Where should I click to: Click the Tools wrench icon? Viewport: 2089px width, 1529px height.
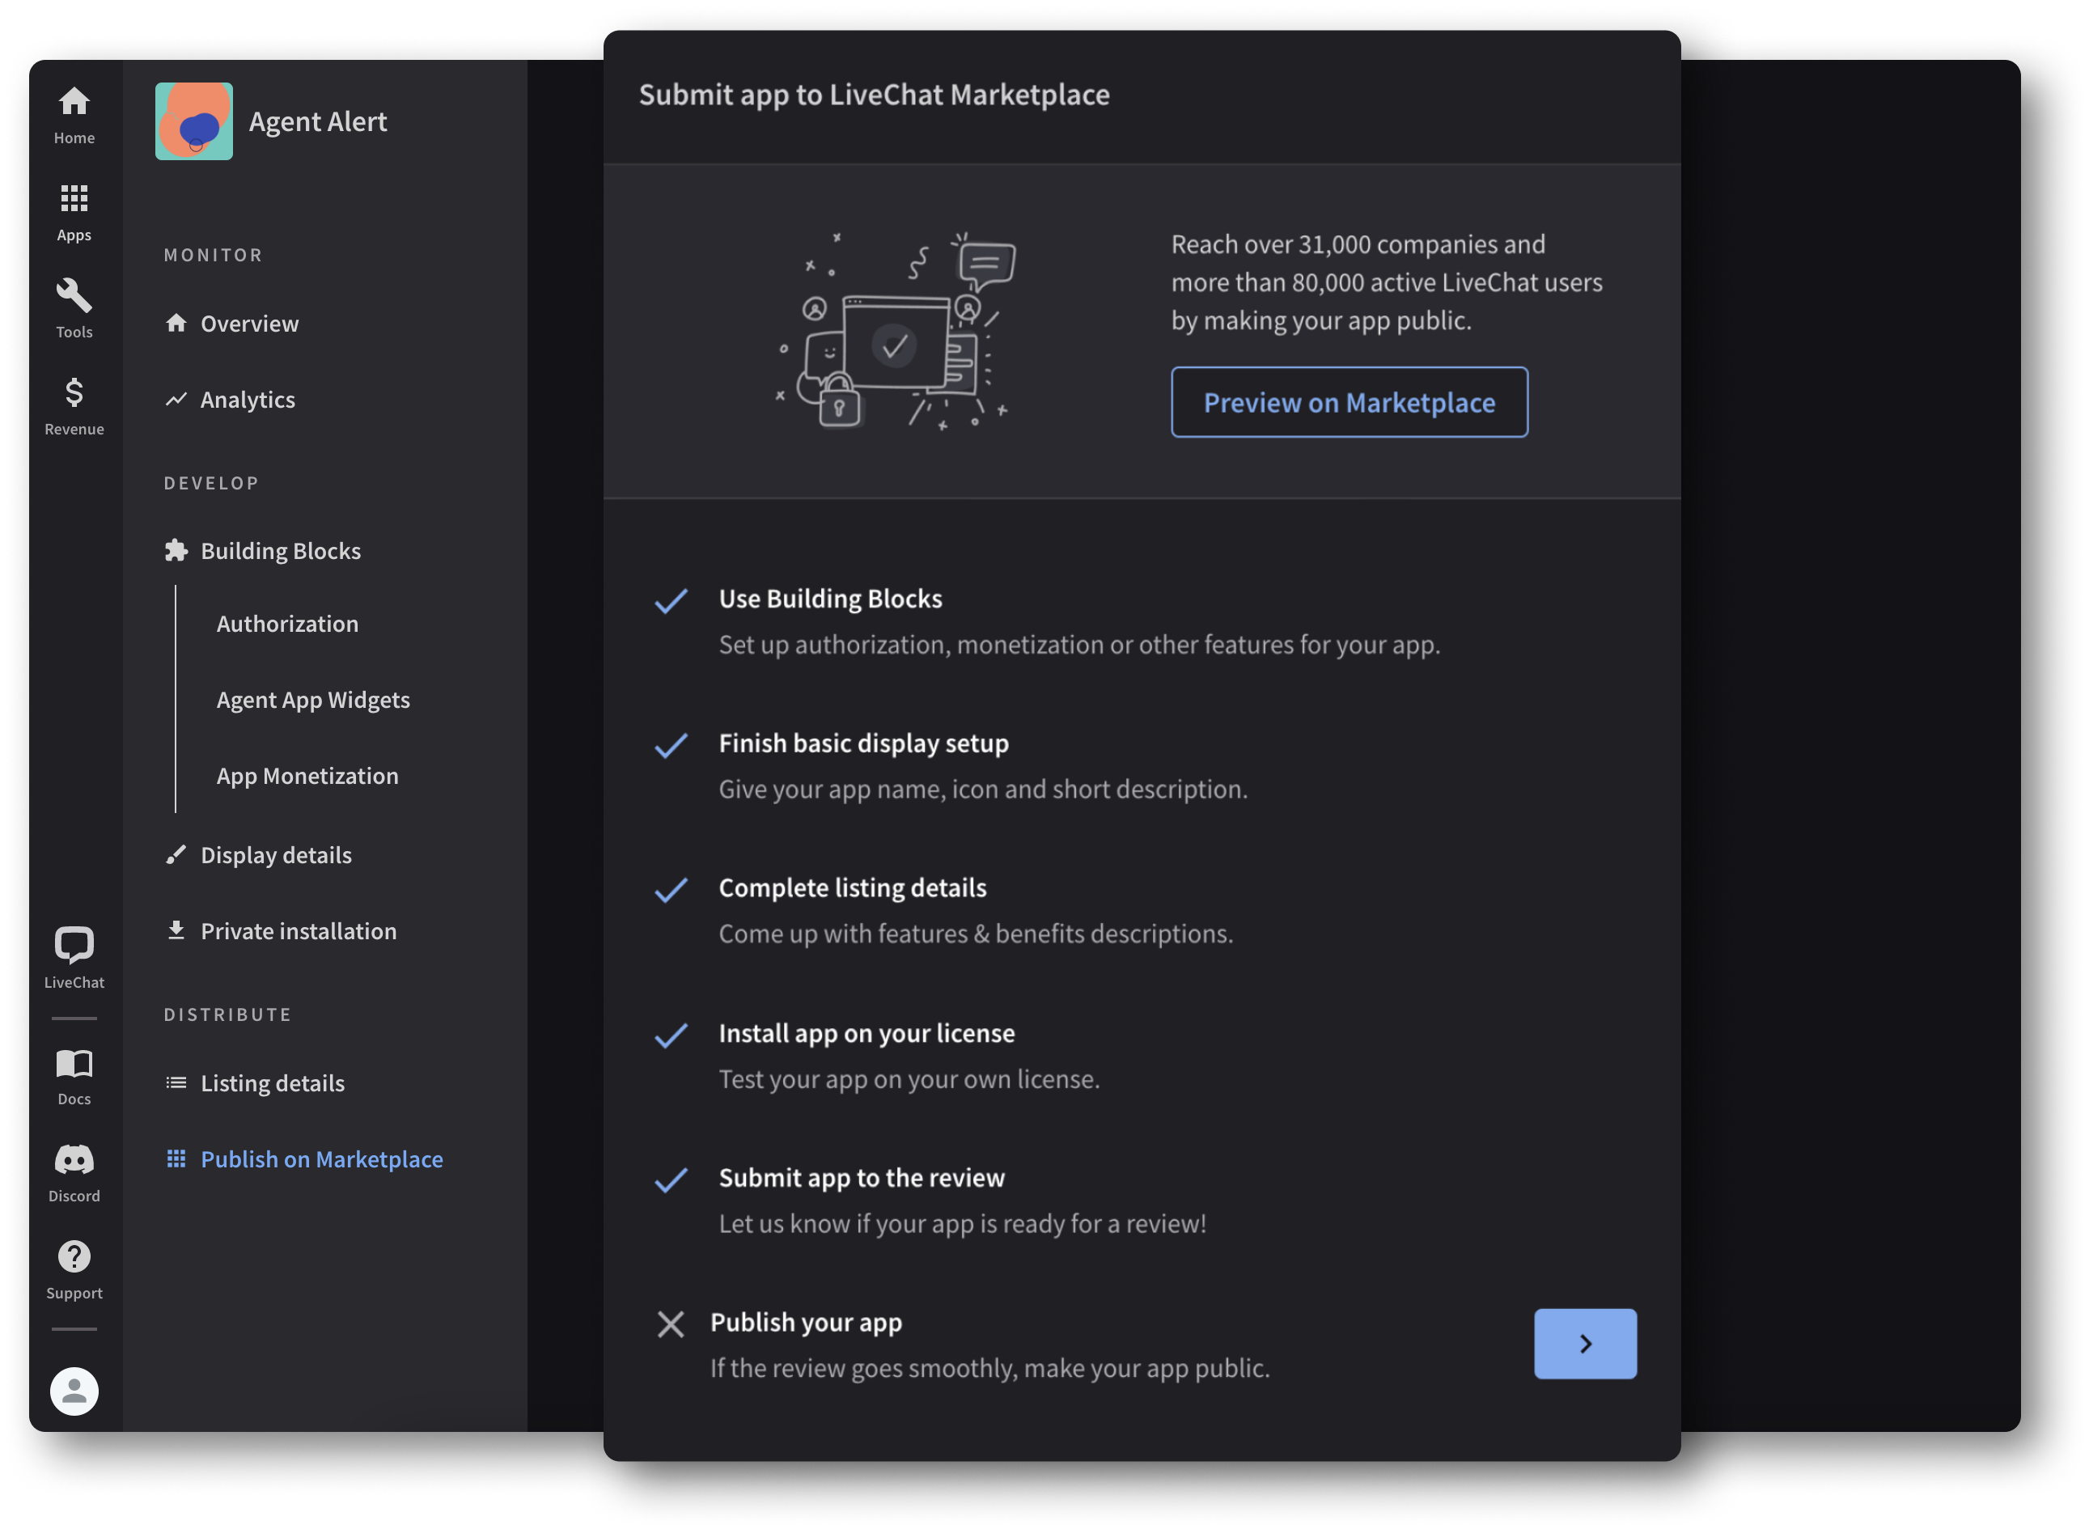(73, 297)
